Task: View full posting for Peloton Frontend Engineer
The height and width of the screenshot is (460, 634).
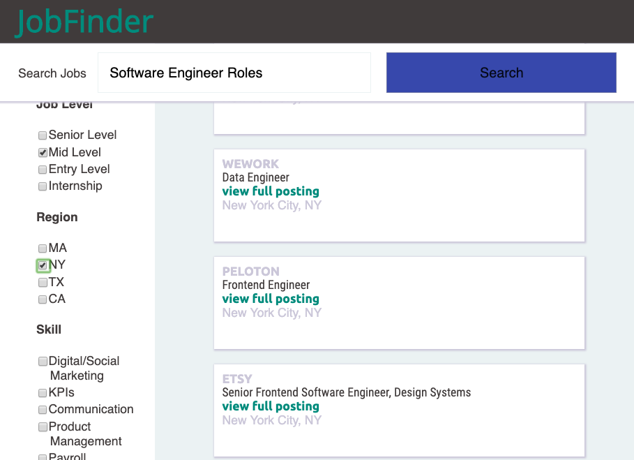Action: [x=271, y=299]
